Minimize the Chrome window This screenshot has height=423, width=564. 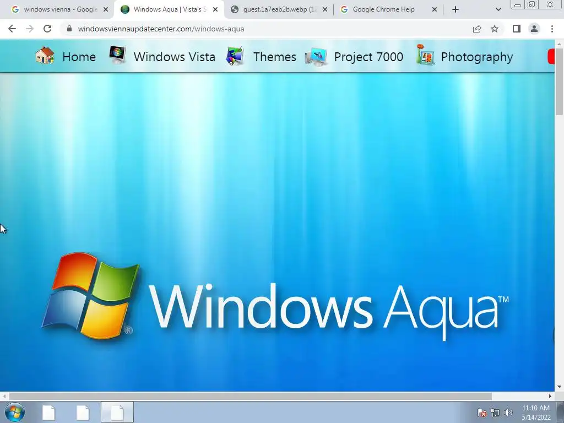[518, 5]
